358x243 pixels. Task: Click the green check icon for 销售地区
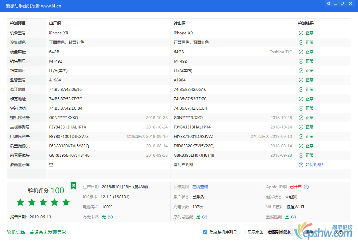[x=301, y=71]
